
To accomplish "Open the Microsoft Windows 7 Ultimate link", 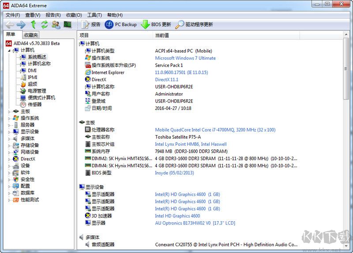I will [x=185, y=58].
